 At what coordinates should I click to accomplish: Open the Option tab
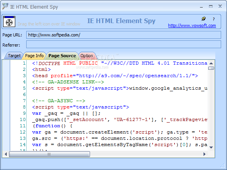(x=86, y=56)
